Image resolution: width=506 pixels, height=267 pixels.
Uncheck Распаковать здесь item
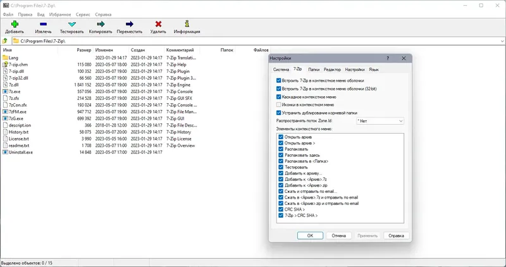281,155
